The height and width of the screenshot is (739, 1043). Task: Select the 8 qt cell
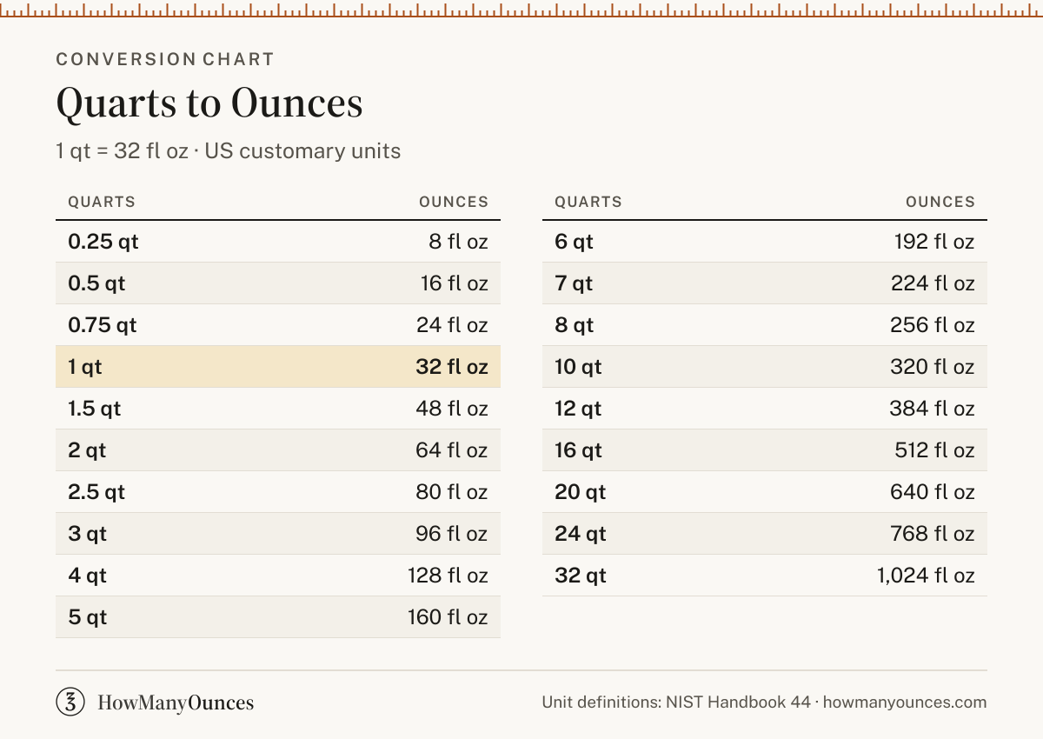coord(574,325)
